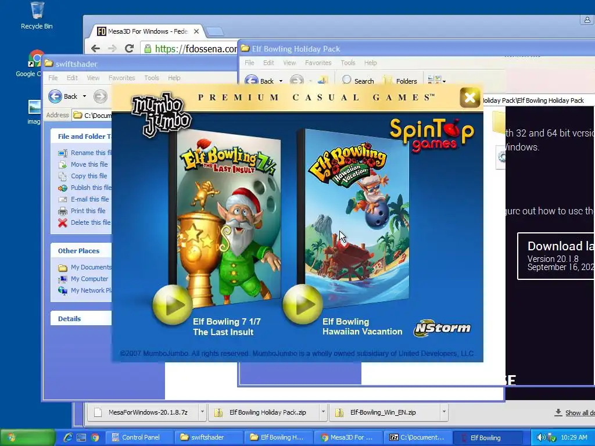Click Delete this file
This screenshot has width=595, height=446.
click(x=84, y=222)
